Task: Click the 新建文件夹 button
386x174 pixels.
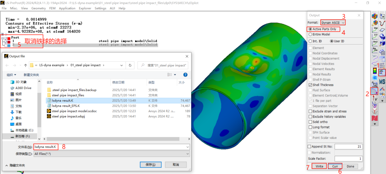Action: [x=31, y=75]
